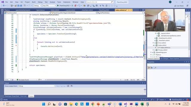Screen dimensions: 191x107
Task: Open Google Chrome from taskbar
Action: coord(93,104)
